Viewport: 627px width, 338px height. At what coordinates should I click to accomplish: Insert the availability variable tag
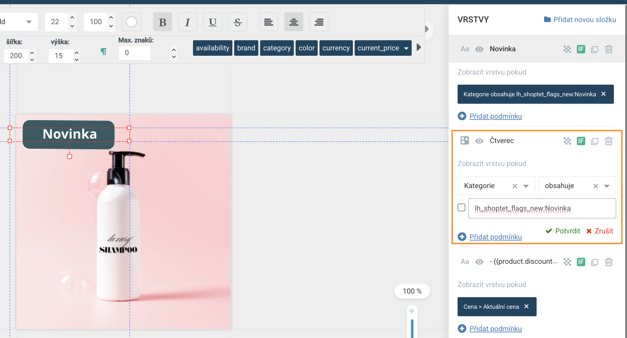[x=212, y=48]
